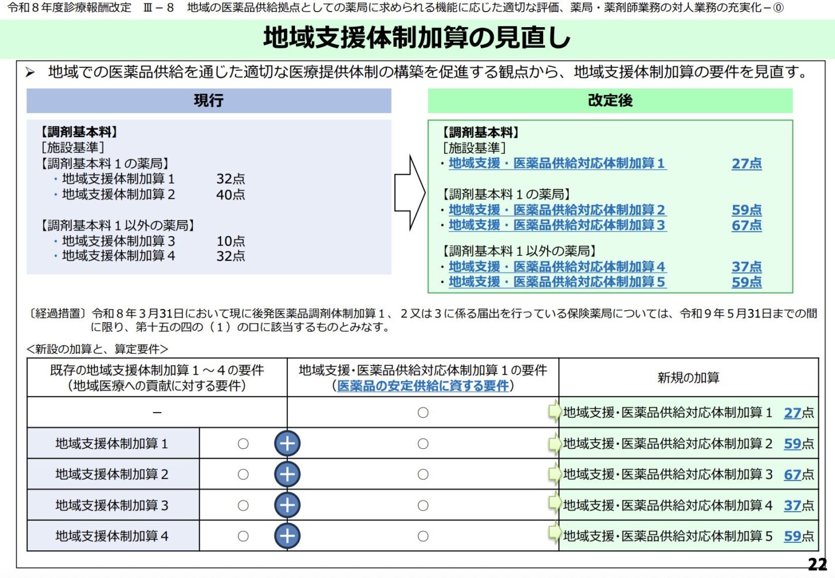Open the 医薬品の安定供給に資する要件 link
This screenshot has height=578, width=835.
pos(423,387)
